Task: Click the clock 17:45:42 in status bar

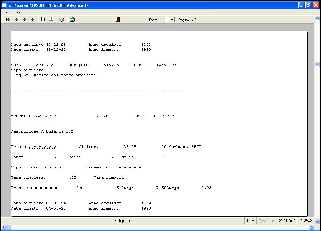Action: pyautogui.click(x=305, y=221)
